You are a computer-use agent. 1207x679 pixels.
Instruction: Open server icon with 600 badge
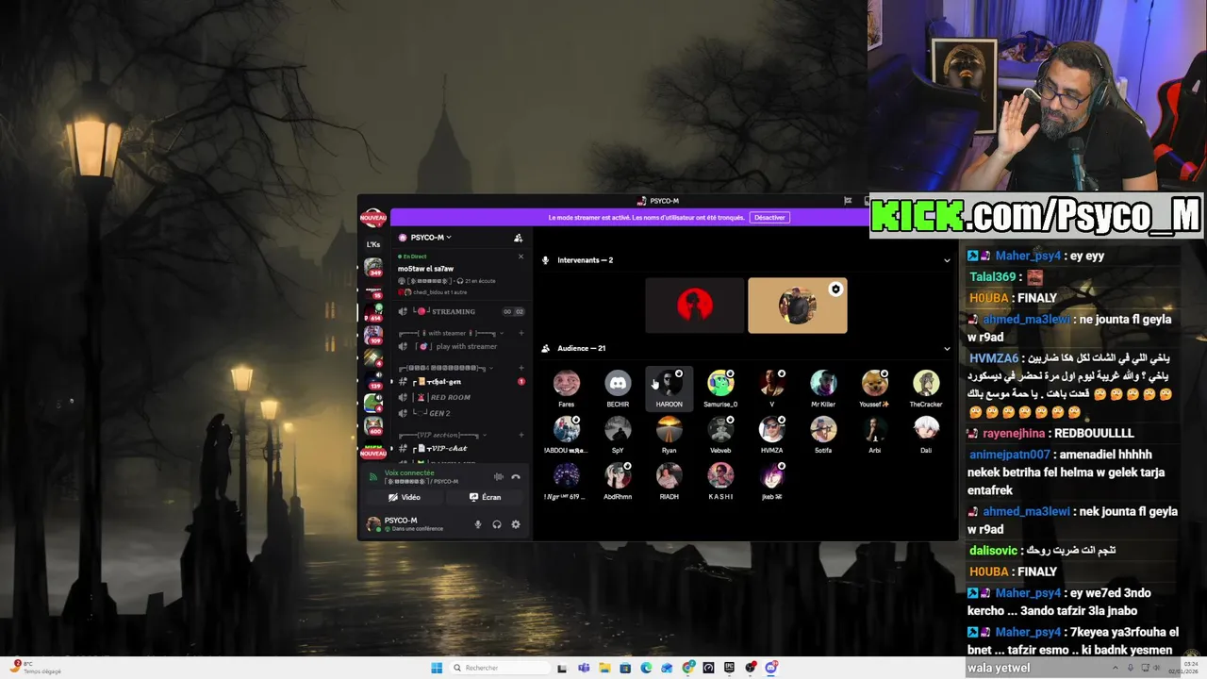(x=373, y=425)
